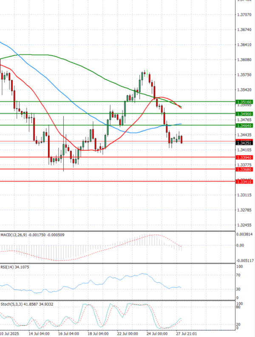Click the 1.34435 price axis value
The width and height of the screenshot is (255, 337).
click(x=244, y=135)
